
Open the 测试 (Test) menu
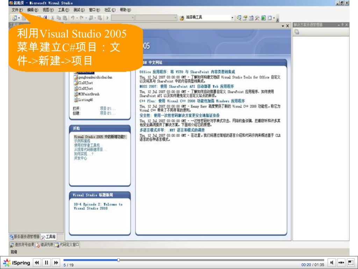point(79,10)
